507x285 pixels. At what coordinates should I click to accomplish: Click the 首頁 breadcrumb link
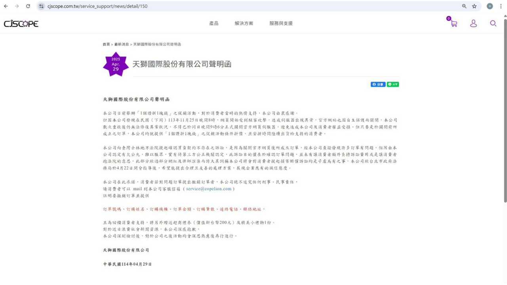pyautogui.click(x=106, y=44)
